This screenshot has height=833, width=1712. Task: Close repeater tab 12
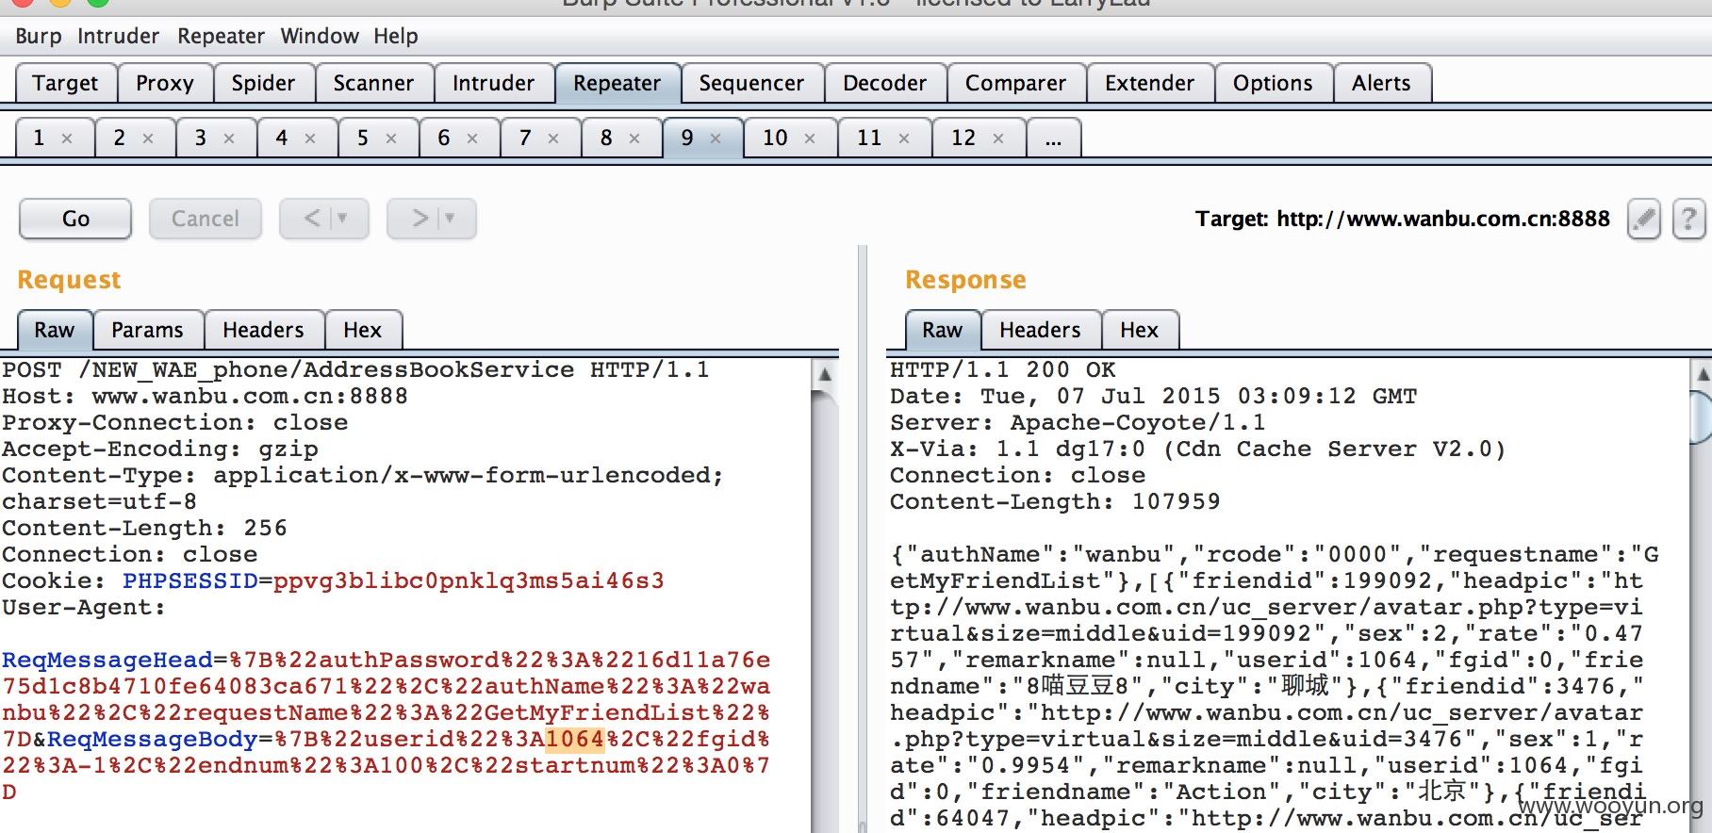[998, 139]
